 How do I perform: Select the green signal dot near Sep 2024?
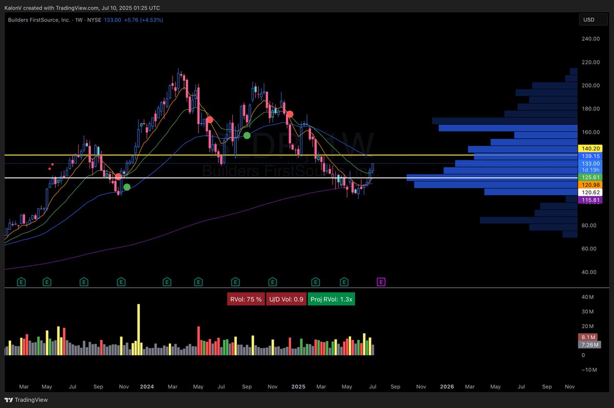coord(247,135)
